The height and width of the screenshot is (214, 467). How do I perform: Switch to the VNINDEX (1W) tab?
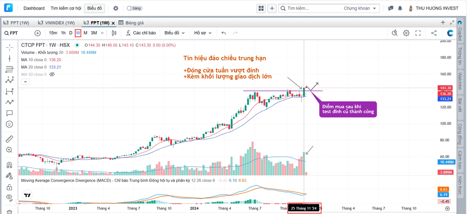coord(57,22)
